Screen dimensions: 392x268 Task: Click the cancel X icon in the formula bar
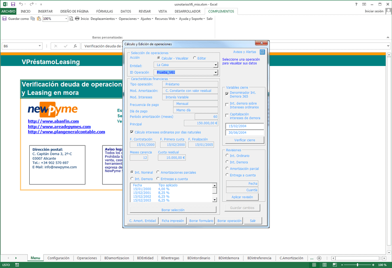coord(56,46)
